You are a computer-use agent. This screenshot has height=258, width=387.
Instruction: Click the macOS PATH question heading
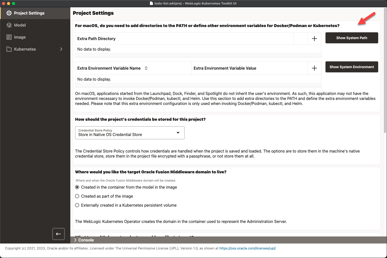tap(207, 26)
